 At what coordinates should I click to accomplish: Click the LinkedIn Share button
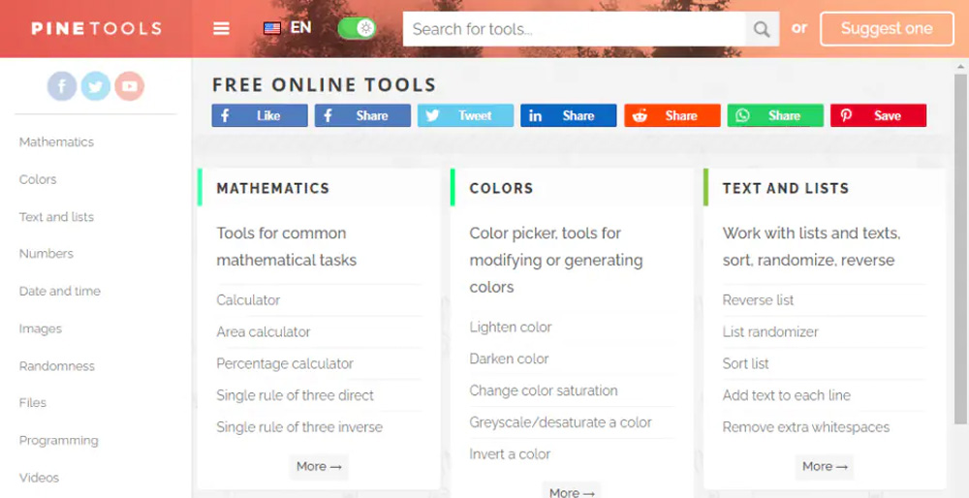[569, 115]
